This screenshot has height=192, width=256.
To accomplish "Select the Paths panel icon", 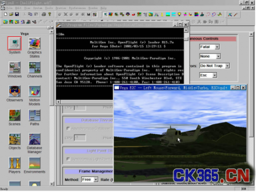I will [x=34, y=115].
